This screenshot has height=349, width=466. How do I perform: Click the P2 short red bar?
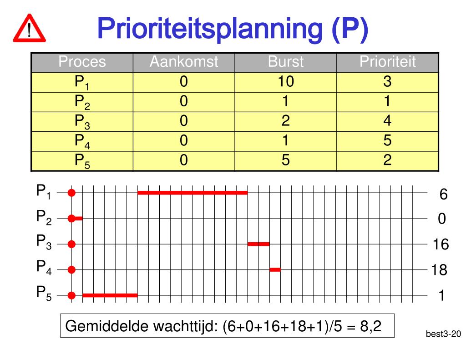78,219
